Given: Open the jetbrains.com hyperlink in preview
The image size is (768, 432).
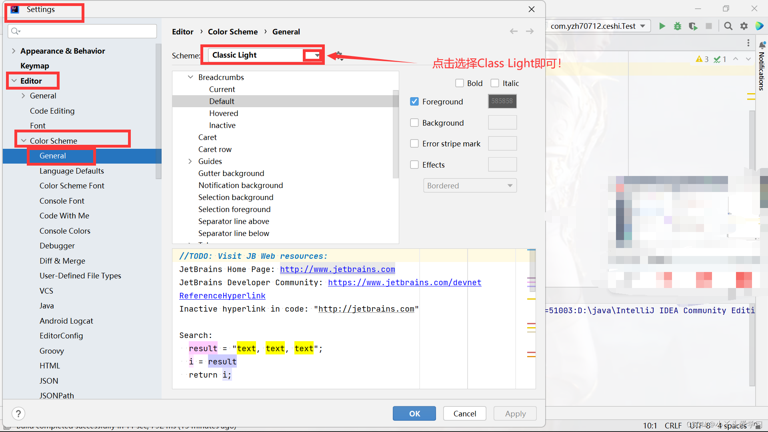Looking at the screenshot, I should tap(337, 269).
